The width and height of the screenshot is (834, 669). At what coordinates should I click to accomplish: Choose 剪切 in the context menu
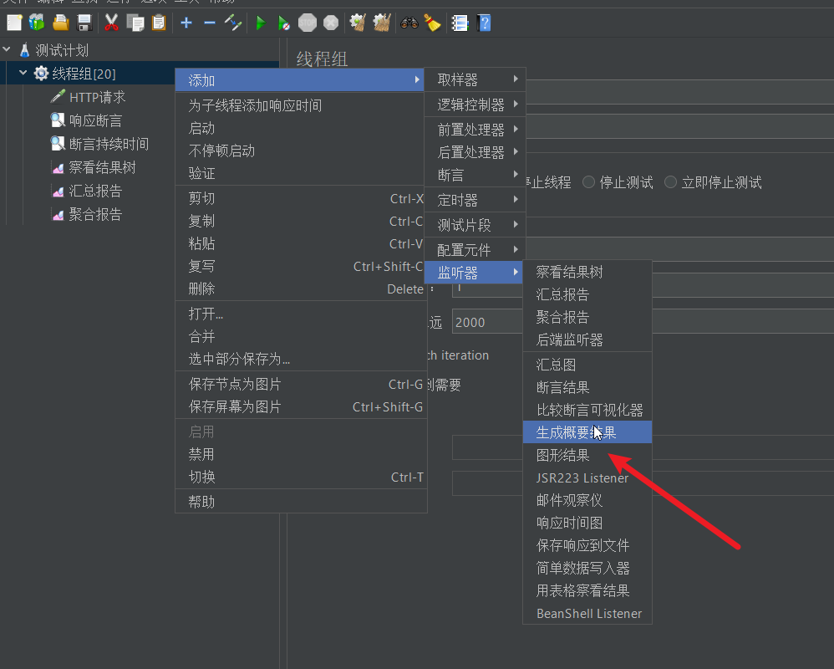[301, 198]
